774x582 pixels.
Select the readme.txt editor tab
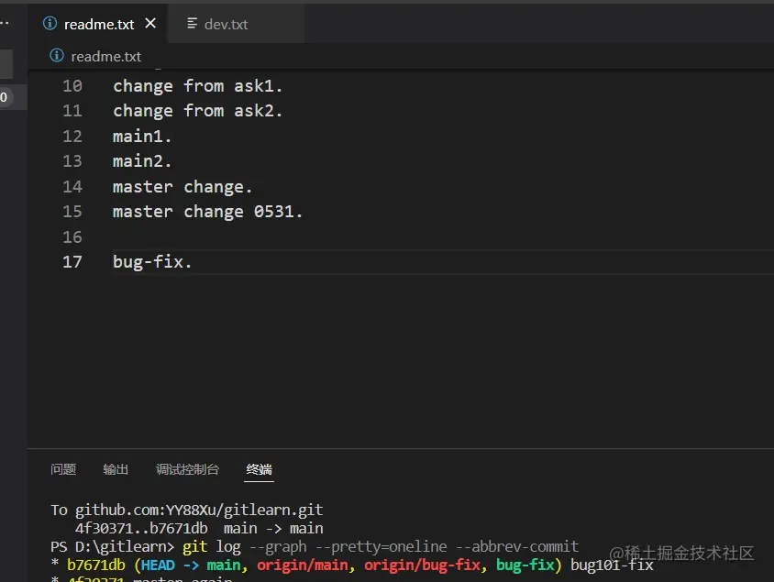tap(98, 24)
